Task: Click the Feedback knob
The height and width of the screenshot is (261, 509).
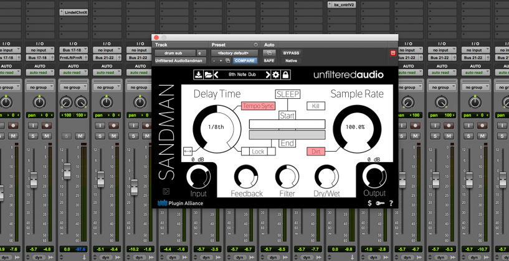Action: point(246,177)
